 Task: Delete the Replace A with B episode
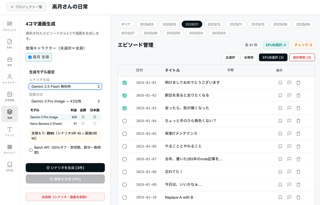tap(298, 197)
